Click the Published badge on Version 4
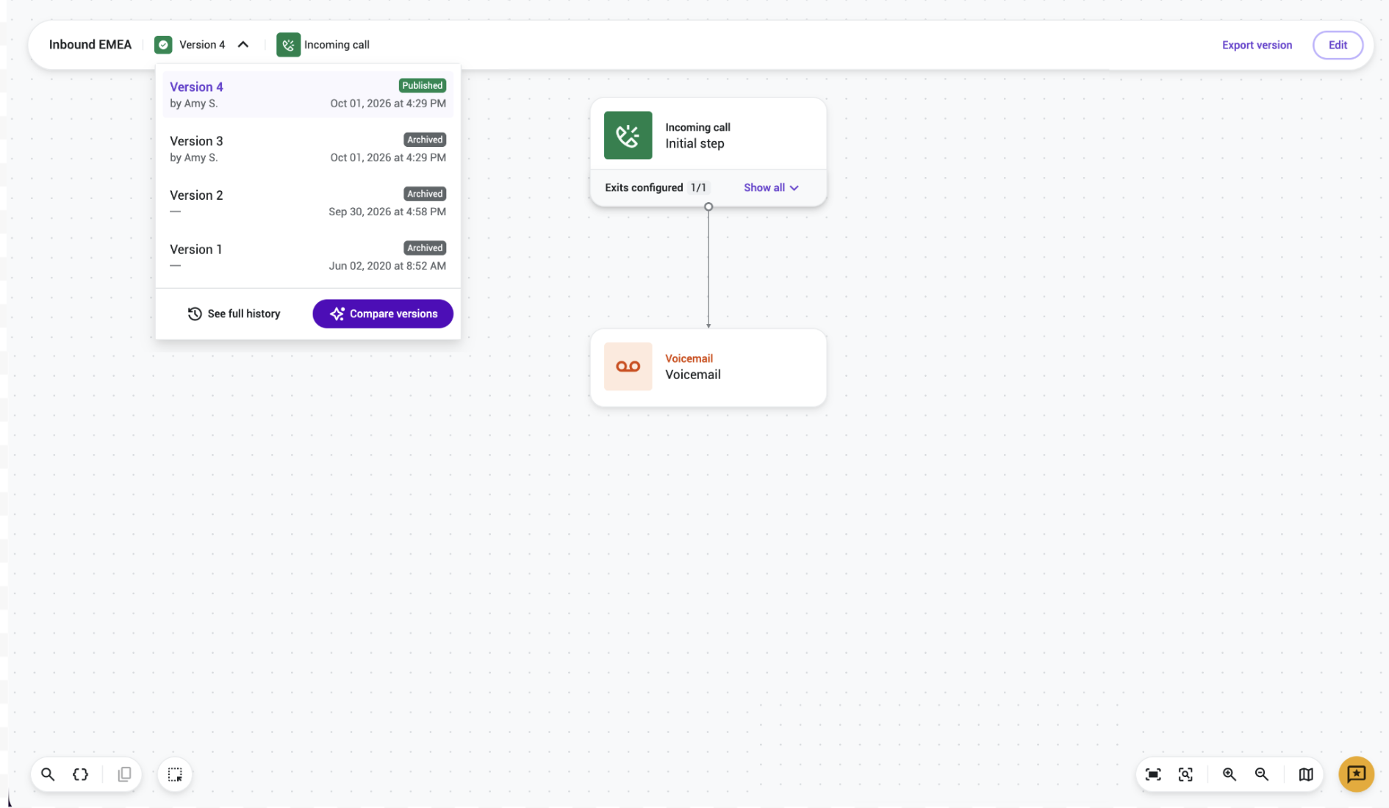1389x808 pixels. coord(422,85)
